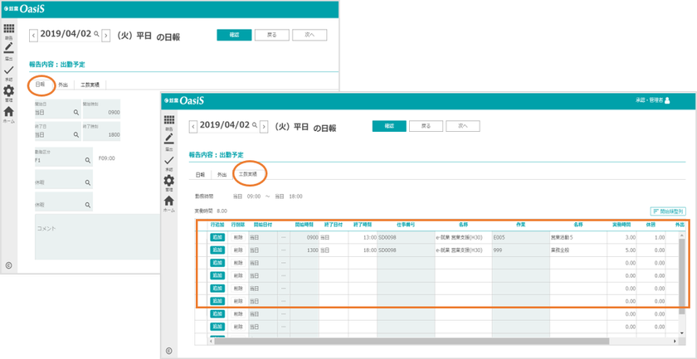Click the 戻る button in the front window
Viewport: 697px width, 359px height.
(x=426, y=126)
